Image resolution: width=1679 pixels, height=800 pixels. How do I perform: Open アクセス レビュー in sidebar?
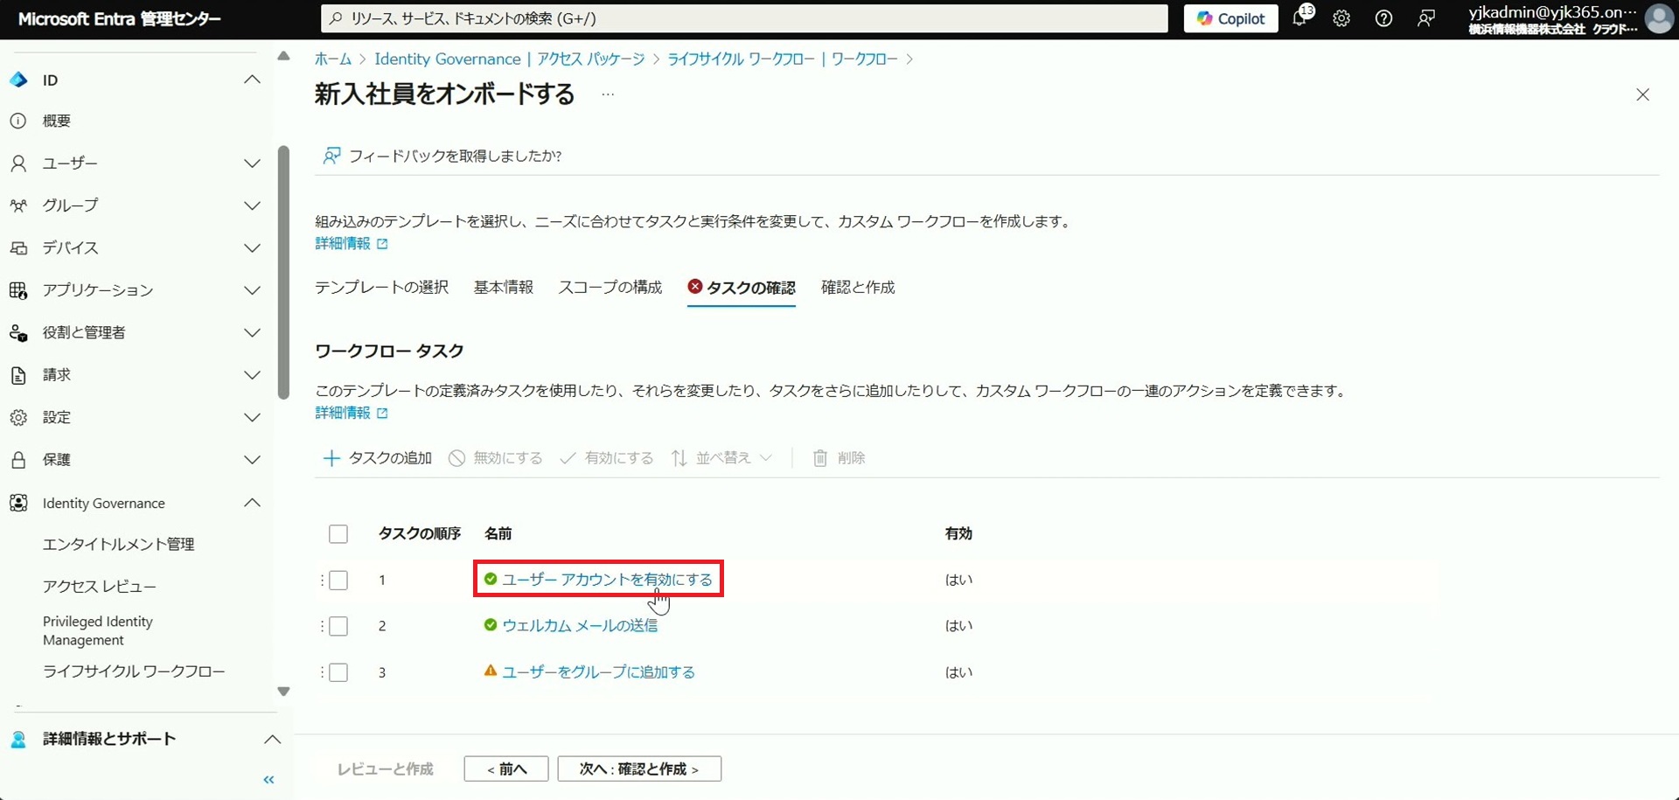click(100, 586)
